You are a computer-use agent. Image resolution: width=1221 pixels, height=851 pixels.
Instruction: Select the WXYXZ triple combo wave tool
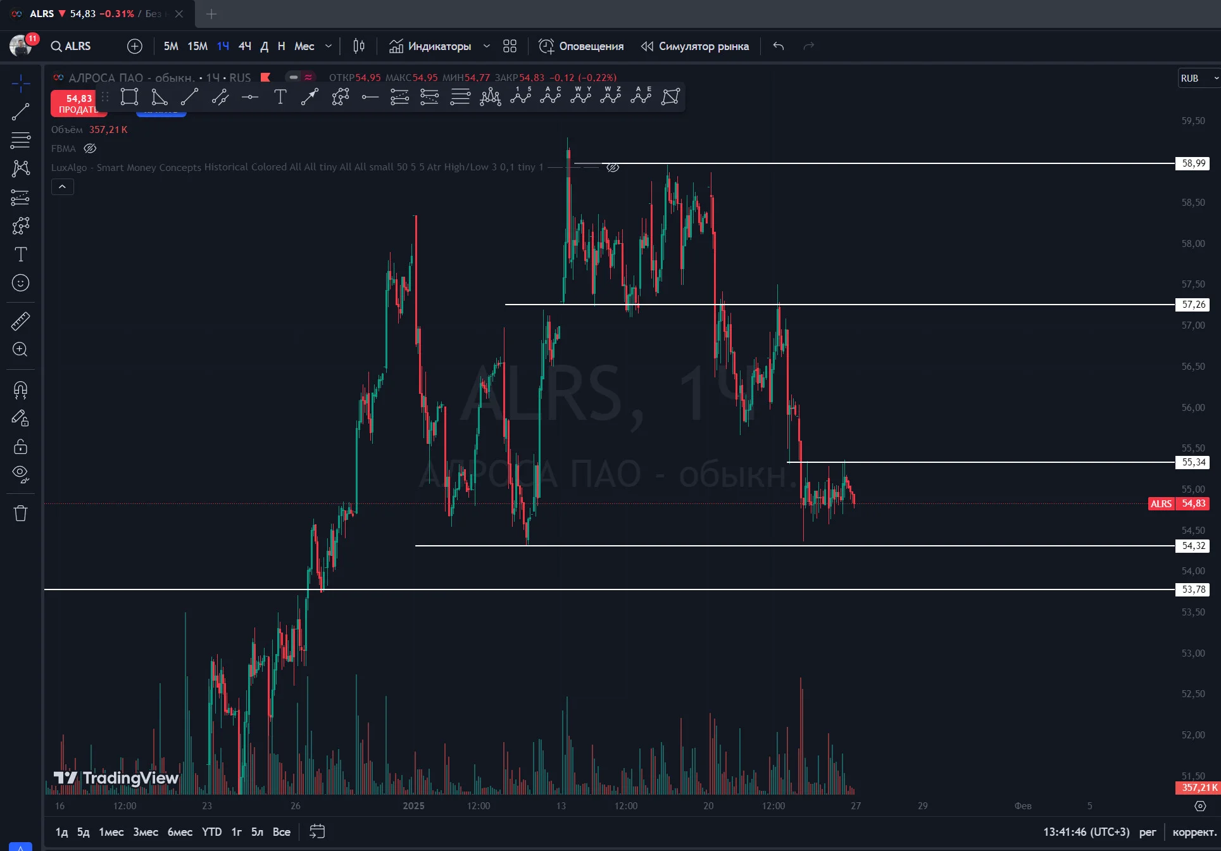pyautogui.click(x=611, y=96)
